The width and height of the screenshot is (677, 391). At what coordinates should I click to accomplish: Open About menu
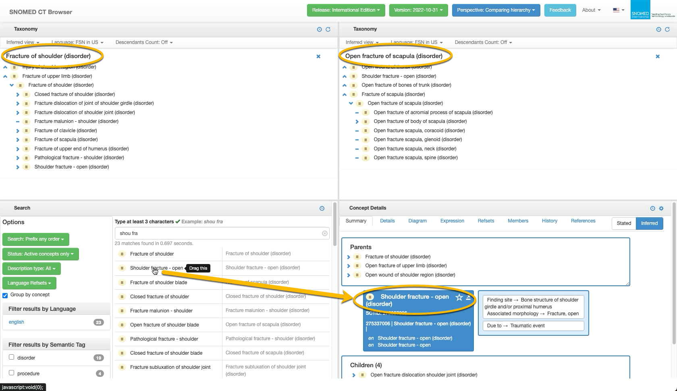pos(591,10)
